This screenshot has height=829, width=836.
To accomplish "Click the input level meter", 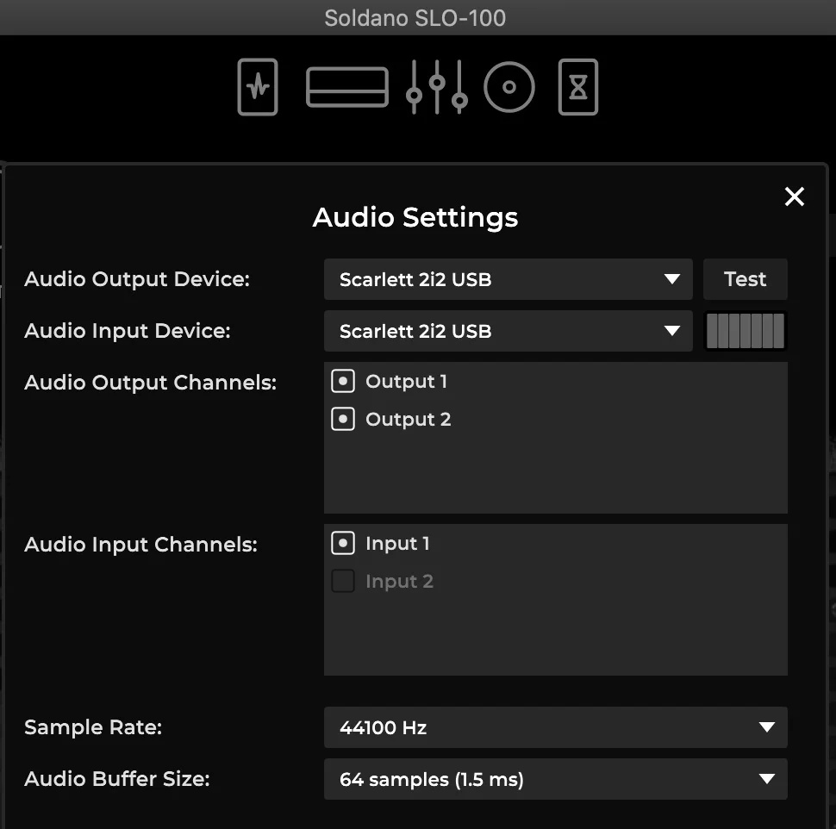I will pyautogui.click(x=746, y=331).
